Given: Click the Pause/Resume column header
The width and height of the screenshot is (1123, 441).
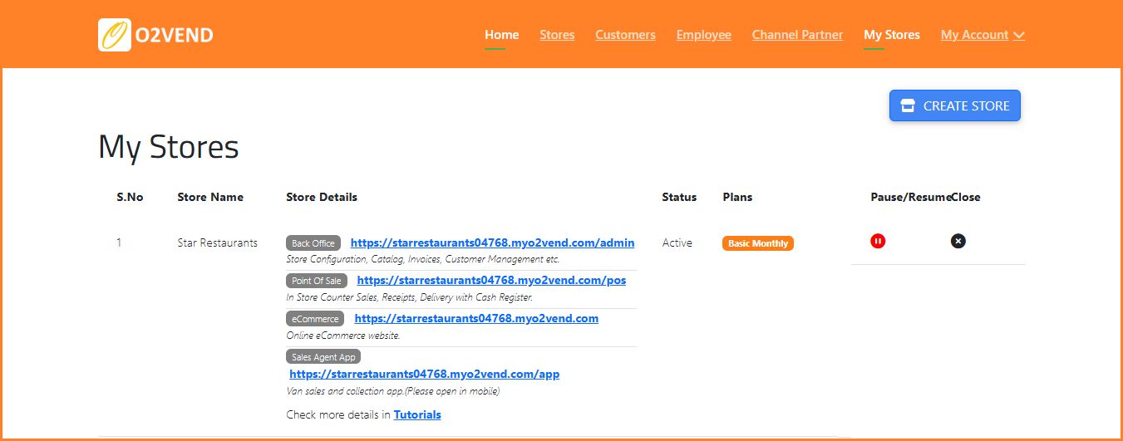Looking at the screenshot, I should [910, 198].
